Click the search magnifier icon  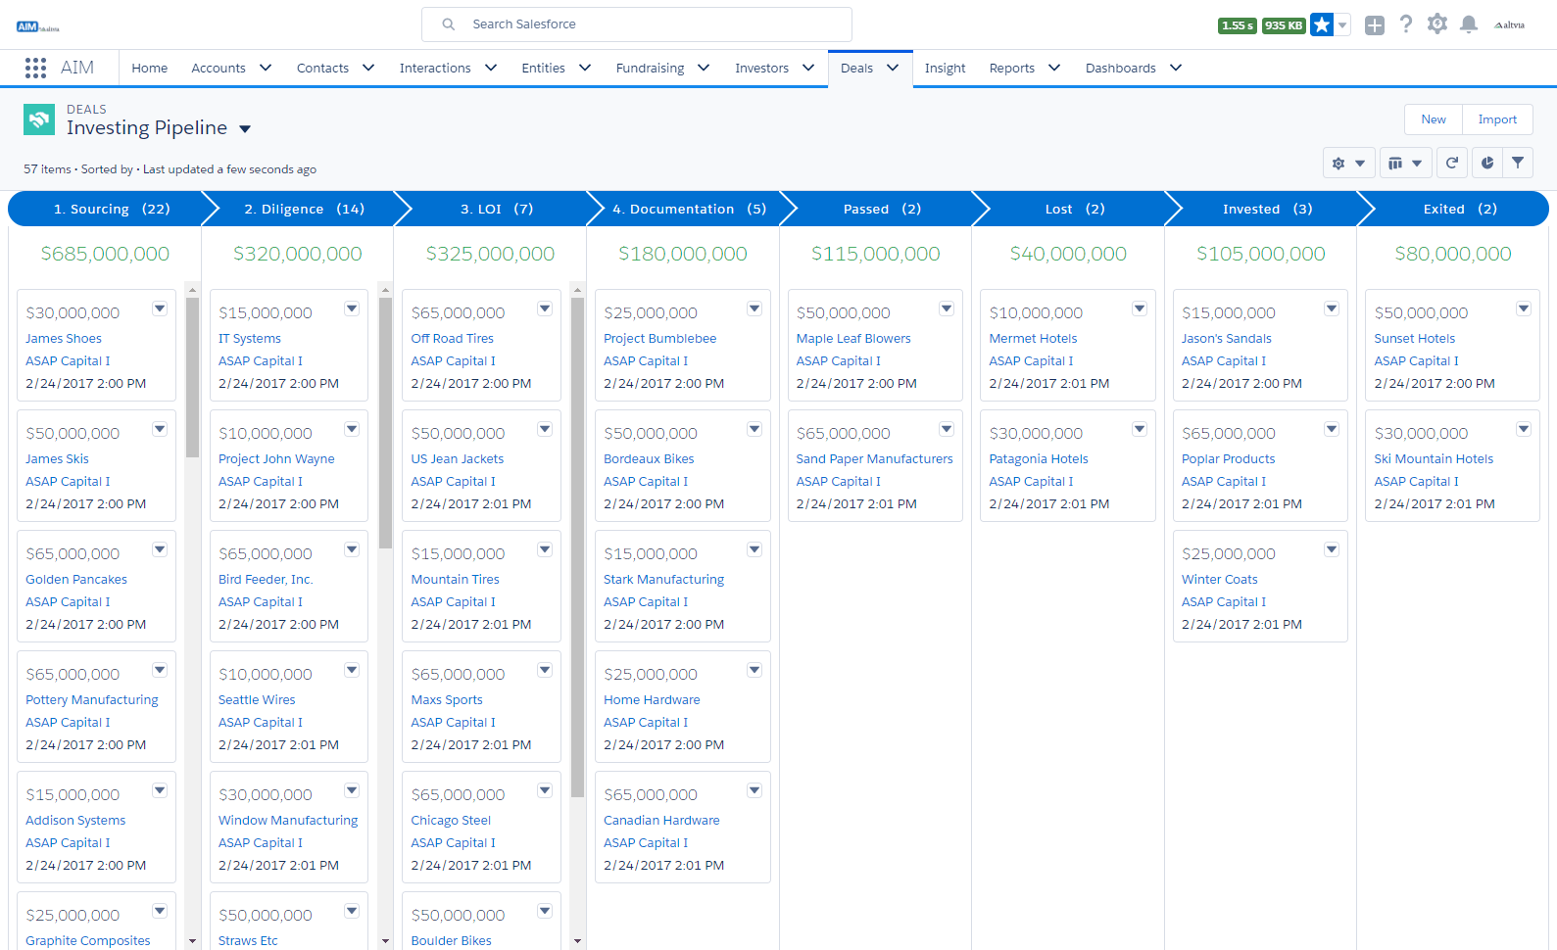[448, 24]
